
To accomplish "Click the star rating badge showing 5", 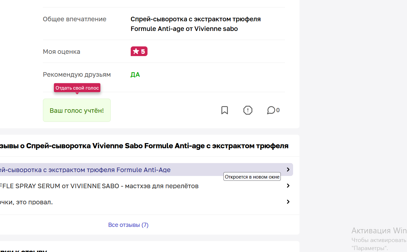I will [139, 52].
